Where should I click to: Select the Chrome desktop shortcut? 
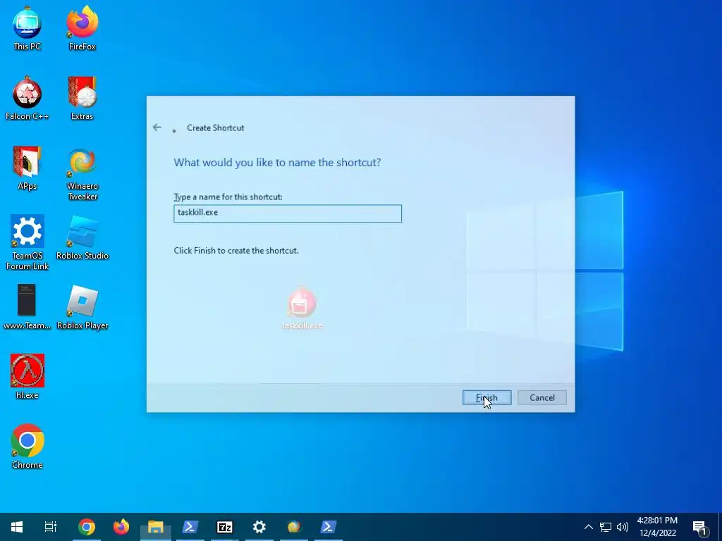click(x=27, y=447)
